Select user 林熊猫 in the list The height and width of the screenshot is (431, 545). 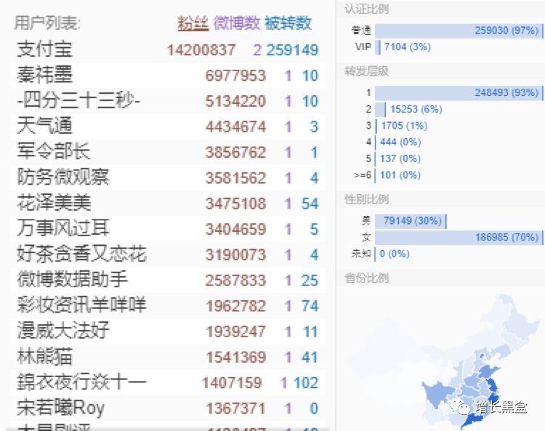pos(44,357)
